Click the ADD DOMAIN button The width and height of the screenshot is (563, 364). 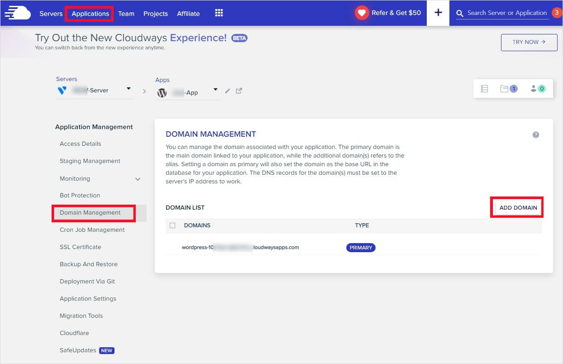[x=518, y=208]
